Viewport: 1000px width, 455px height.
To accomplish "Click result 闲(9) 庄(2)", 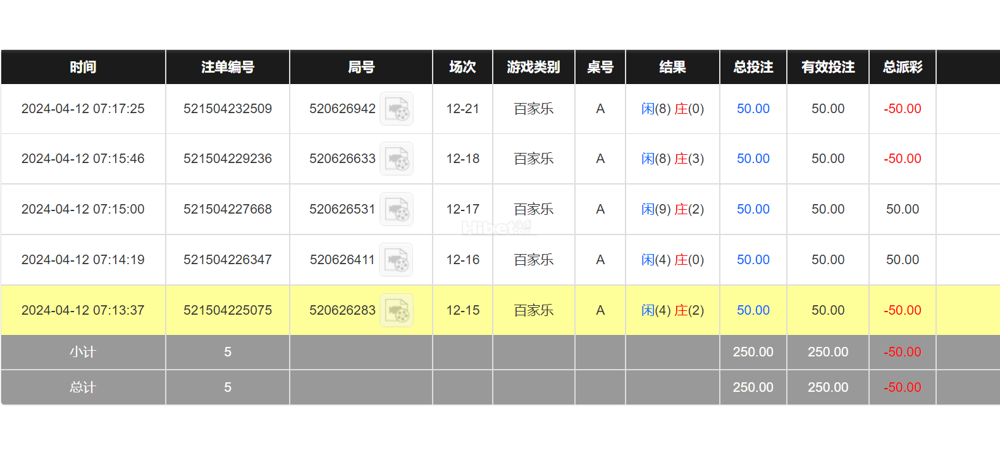I will point(672,209).
